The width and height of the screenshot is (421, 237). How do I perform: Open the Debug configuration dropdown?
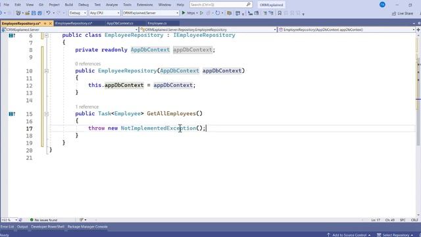click(x=78, y=13)
